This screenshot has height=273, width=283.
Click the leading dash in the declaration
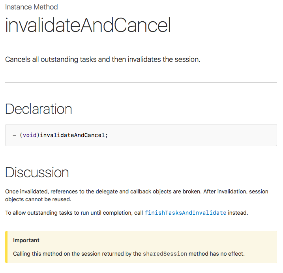pyautogui.click(x=14, y=135)
